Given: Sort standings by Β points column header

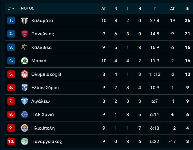Looking at the screenshot, I should coord(188,8).
